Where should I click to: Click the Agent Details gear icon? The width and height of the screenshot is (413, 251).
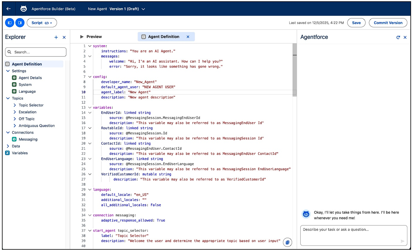(14, 78)
